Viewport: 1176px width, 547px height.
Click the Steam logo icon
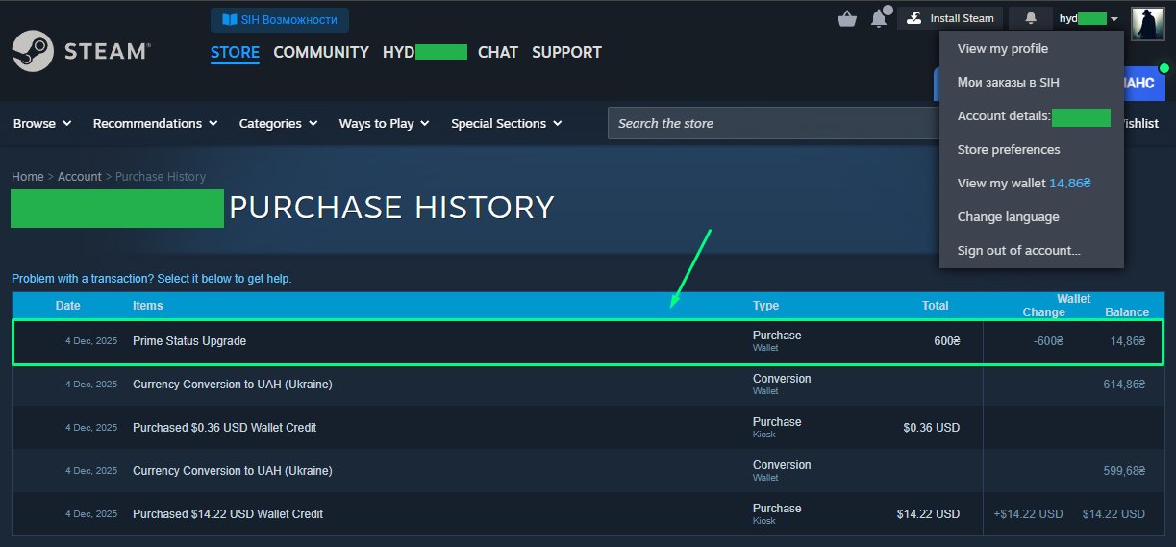tap(32, 52)
